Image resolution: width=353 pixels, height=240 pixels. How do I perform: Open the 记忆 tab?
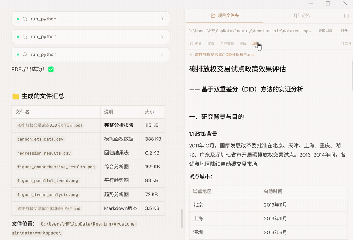coord(302,16)
